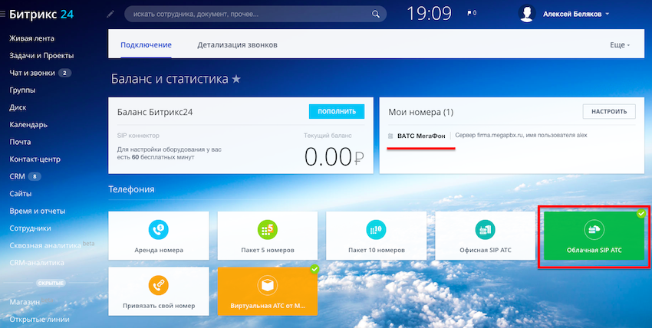Open Живая лента in sidebar
Image resolution: width=652 pixels, height=328 pixels.
click(31, 38)
